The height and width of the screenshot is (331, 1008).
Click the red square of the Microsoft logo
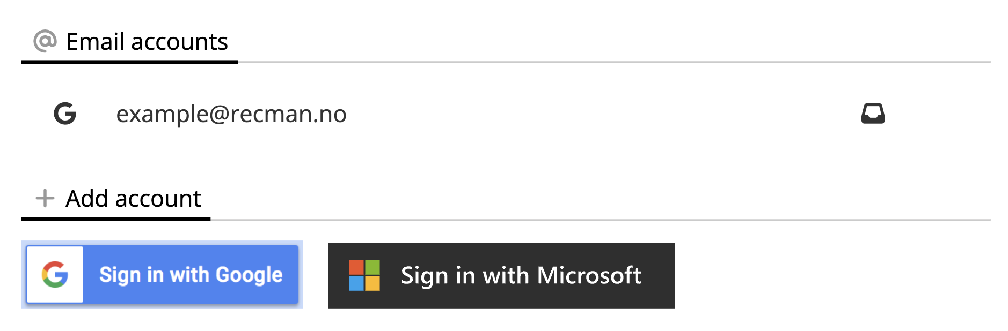[x=356, y=267]
